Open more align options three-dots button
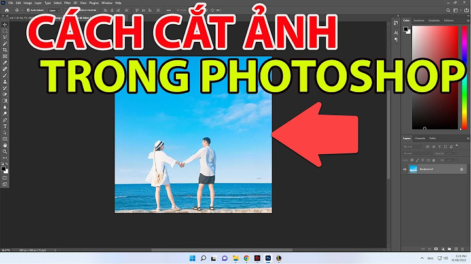This screenshot has width=471, height=264. point(169,10)
